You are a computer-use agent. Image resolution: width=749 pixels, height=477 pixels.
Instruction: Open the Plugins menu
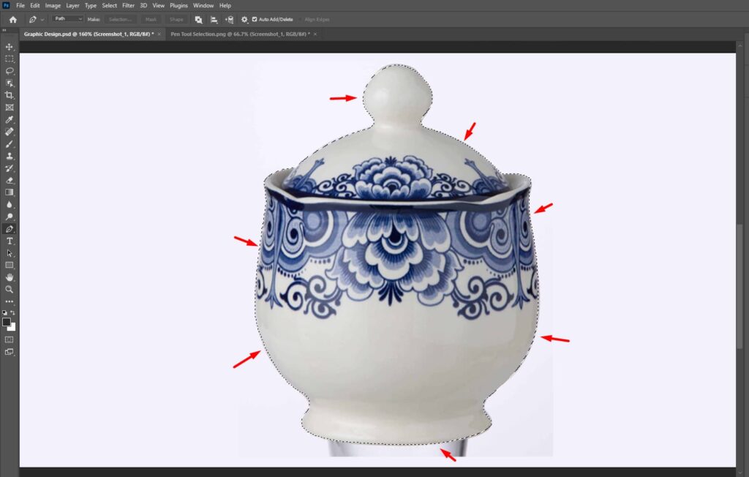point(178,6)
